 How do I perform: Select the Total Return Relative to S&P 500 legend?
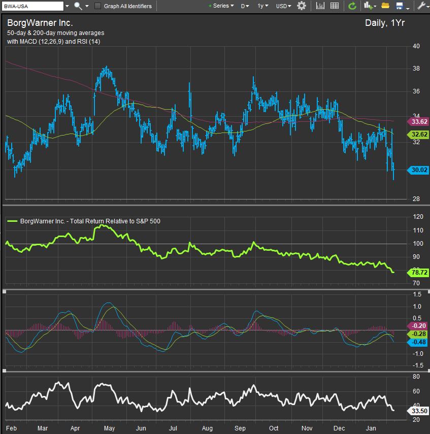tap(90, 221)
